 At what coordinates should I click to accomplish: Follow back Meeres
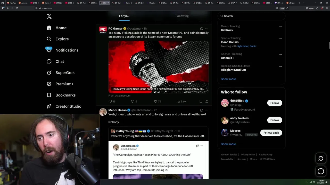click(271, 133)
